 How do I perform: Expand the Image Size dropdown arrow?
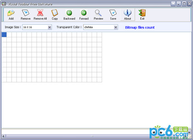50,27
